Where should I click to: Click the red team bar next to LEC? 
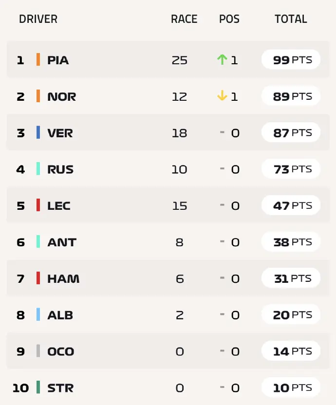(38, 205)
